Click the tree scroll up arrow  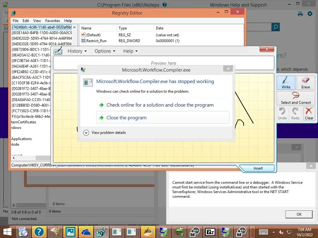pos(75,27)
